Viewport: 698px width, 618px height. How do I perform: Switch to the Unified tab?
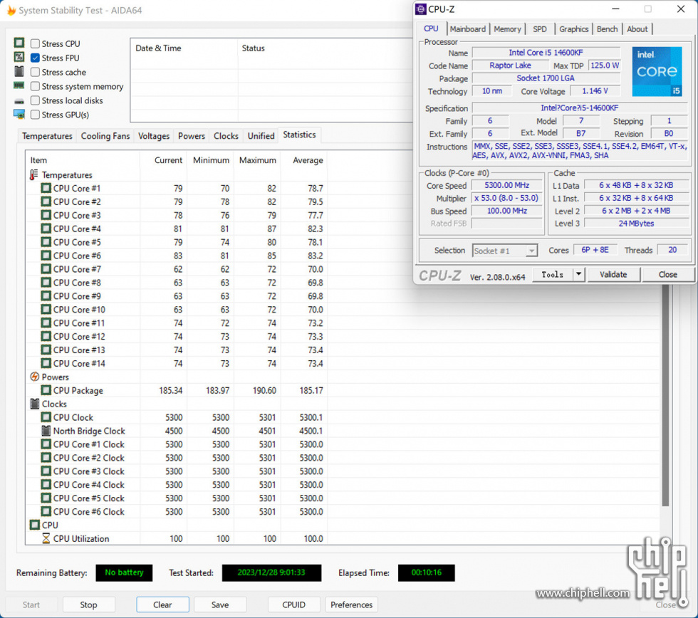pos(261,136)
